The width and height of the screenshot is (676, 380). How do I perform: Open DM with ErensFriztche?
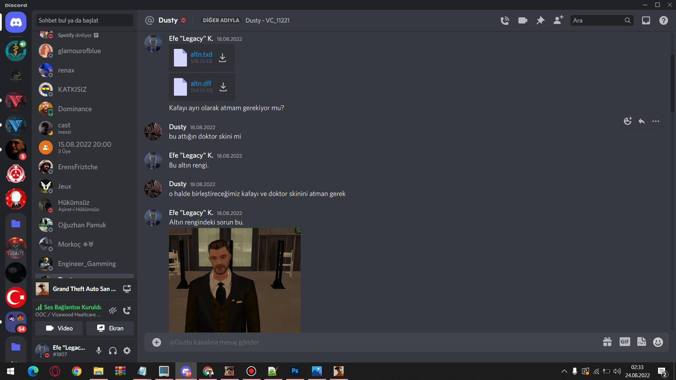tap(84, 167)
